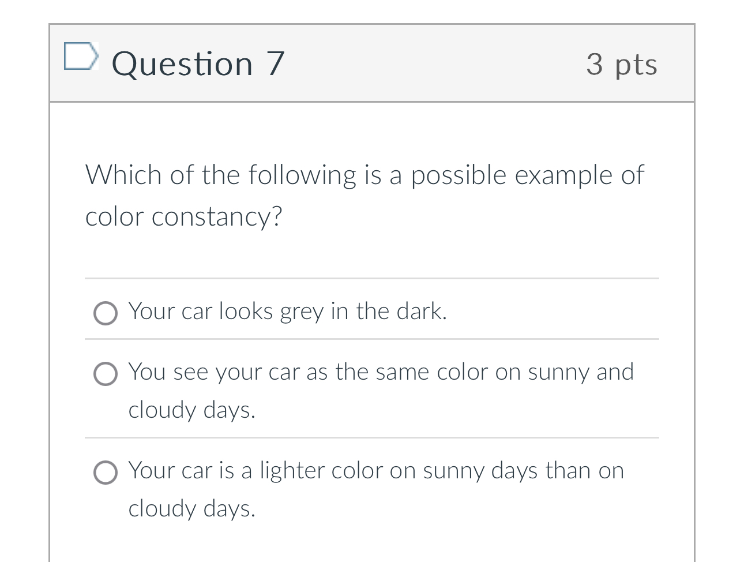744x562 pixels.
Task: Select 'Your car looks grey in the dark'
Action: 287,312
